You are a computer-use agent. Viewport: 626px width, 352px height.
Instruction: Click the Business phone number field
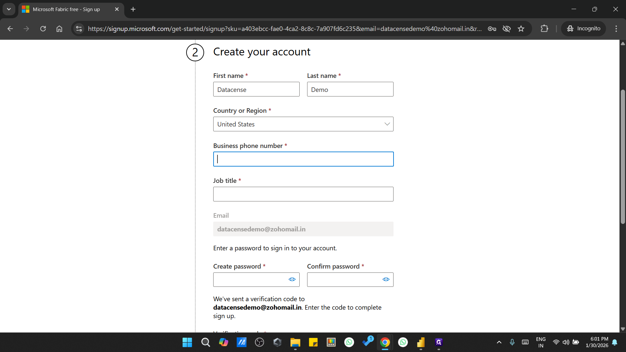[x=303, y=159]
